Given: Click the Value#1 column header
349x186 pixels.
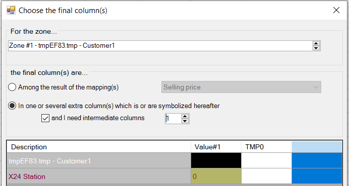Looking at the screenshot, I should click(x=216, y=147).
